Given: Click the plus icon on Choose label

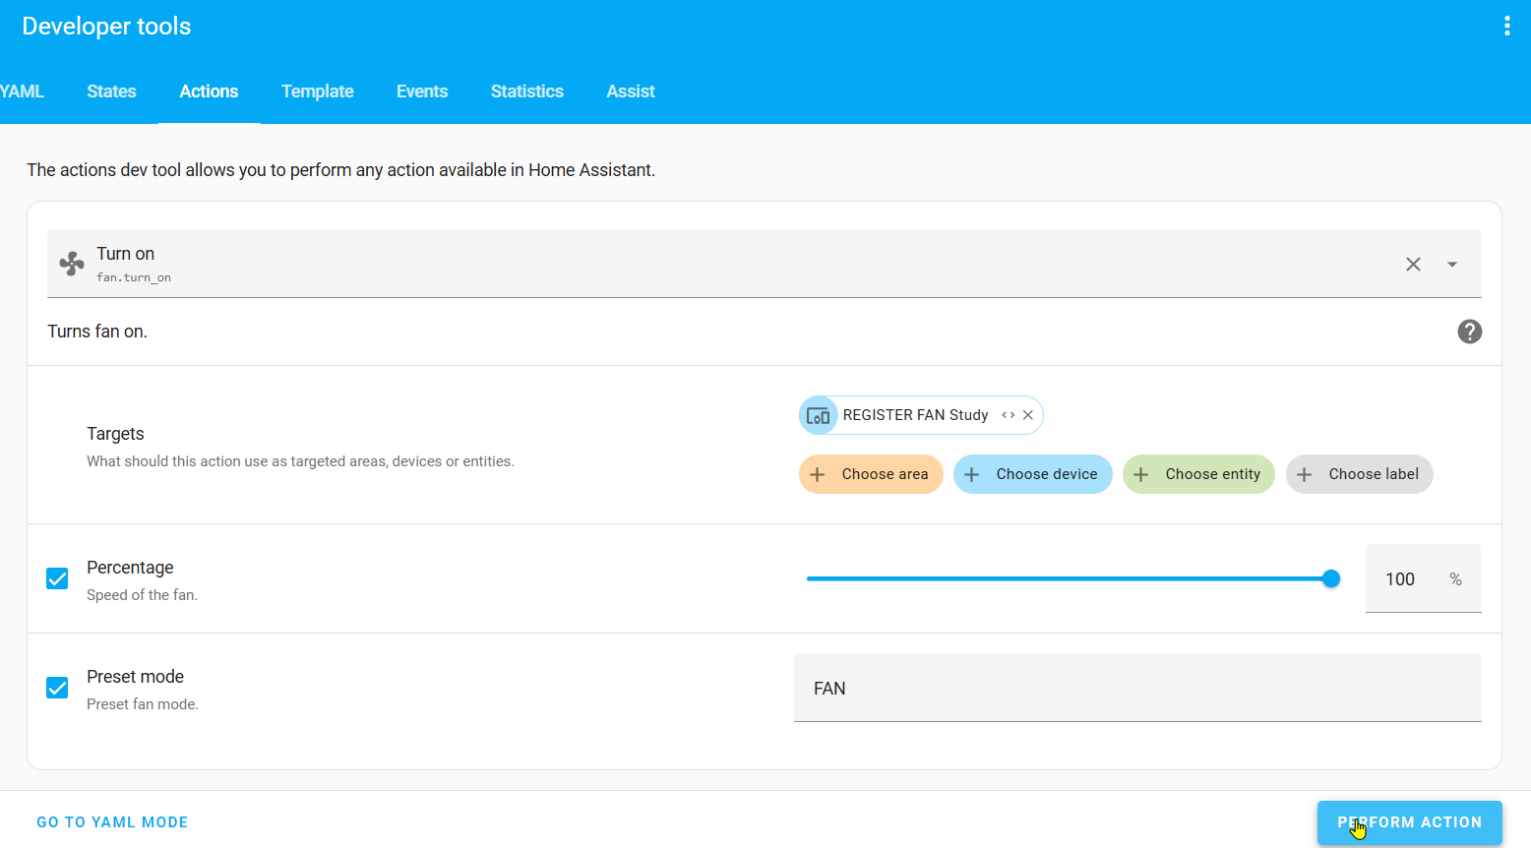Looking at the screenshot, I should pos(1304,474).
